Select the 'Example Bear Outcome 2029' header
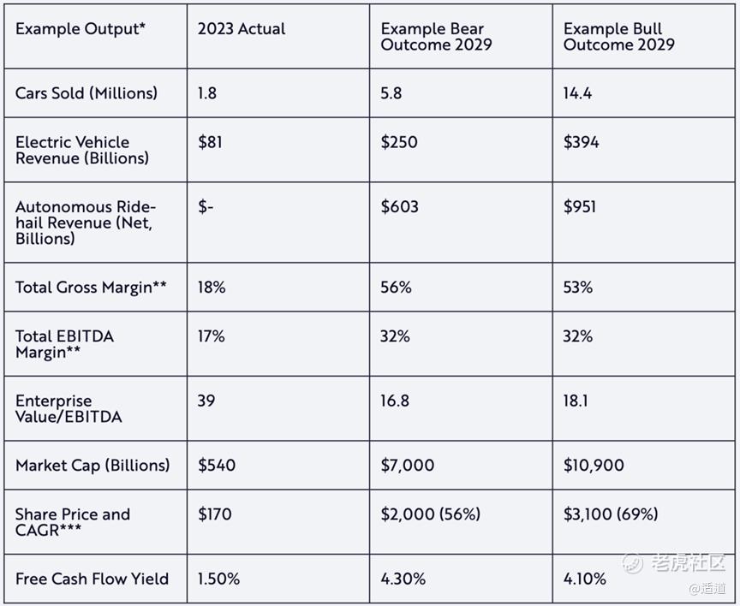Screen dimensions: 740x606 (x=436, y=37)
